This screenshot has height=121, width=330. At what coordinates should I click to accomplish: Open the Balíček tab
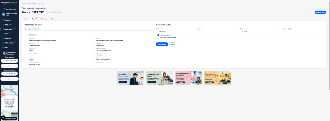tap(53, 19)
